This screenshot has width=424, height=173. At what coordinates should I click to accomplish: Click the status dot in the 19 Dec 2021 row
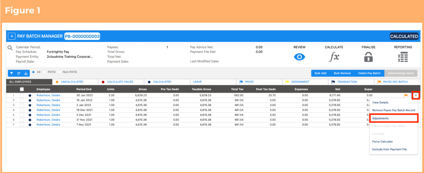(x=30, y=110)
